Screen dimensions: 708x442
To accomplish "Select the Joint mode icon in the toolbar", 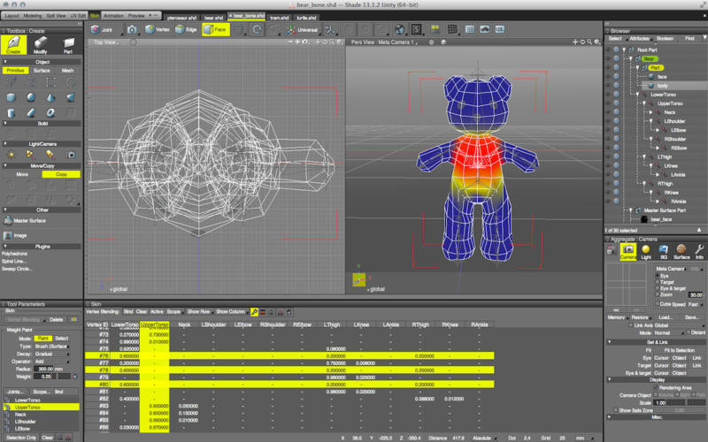I will (99, 29).
